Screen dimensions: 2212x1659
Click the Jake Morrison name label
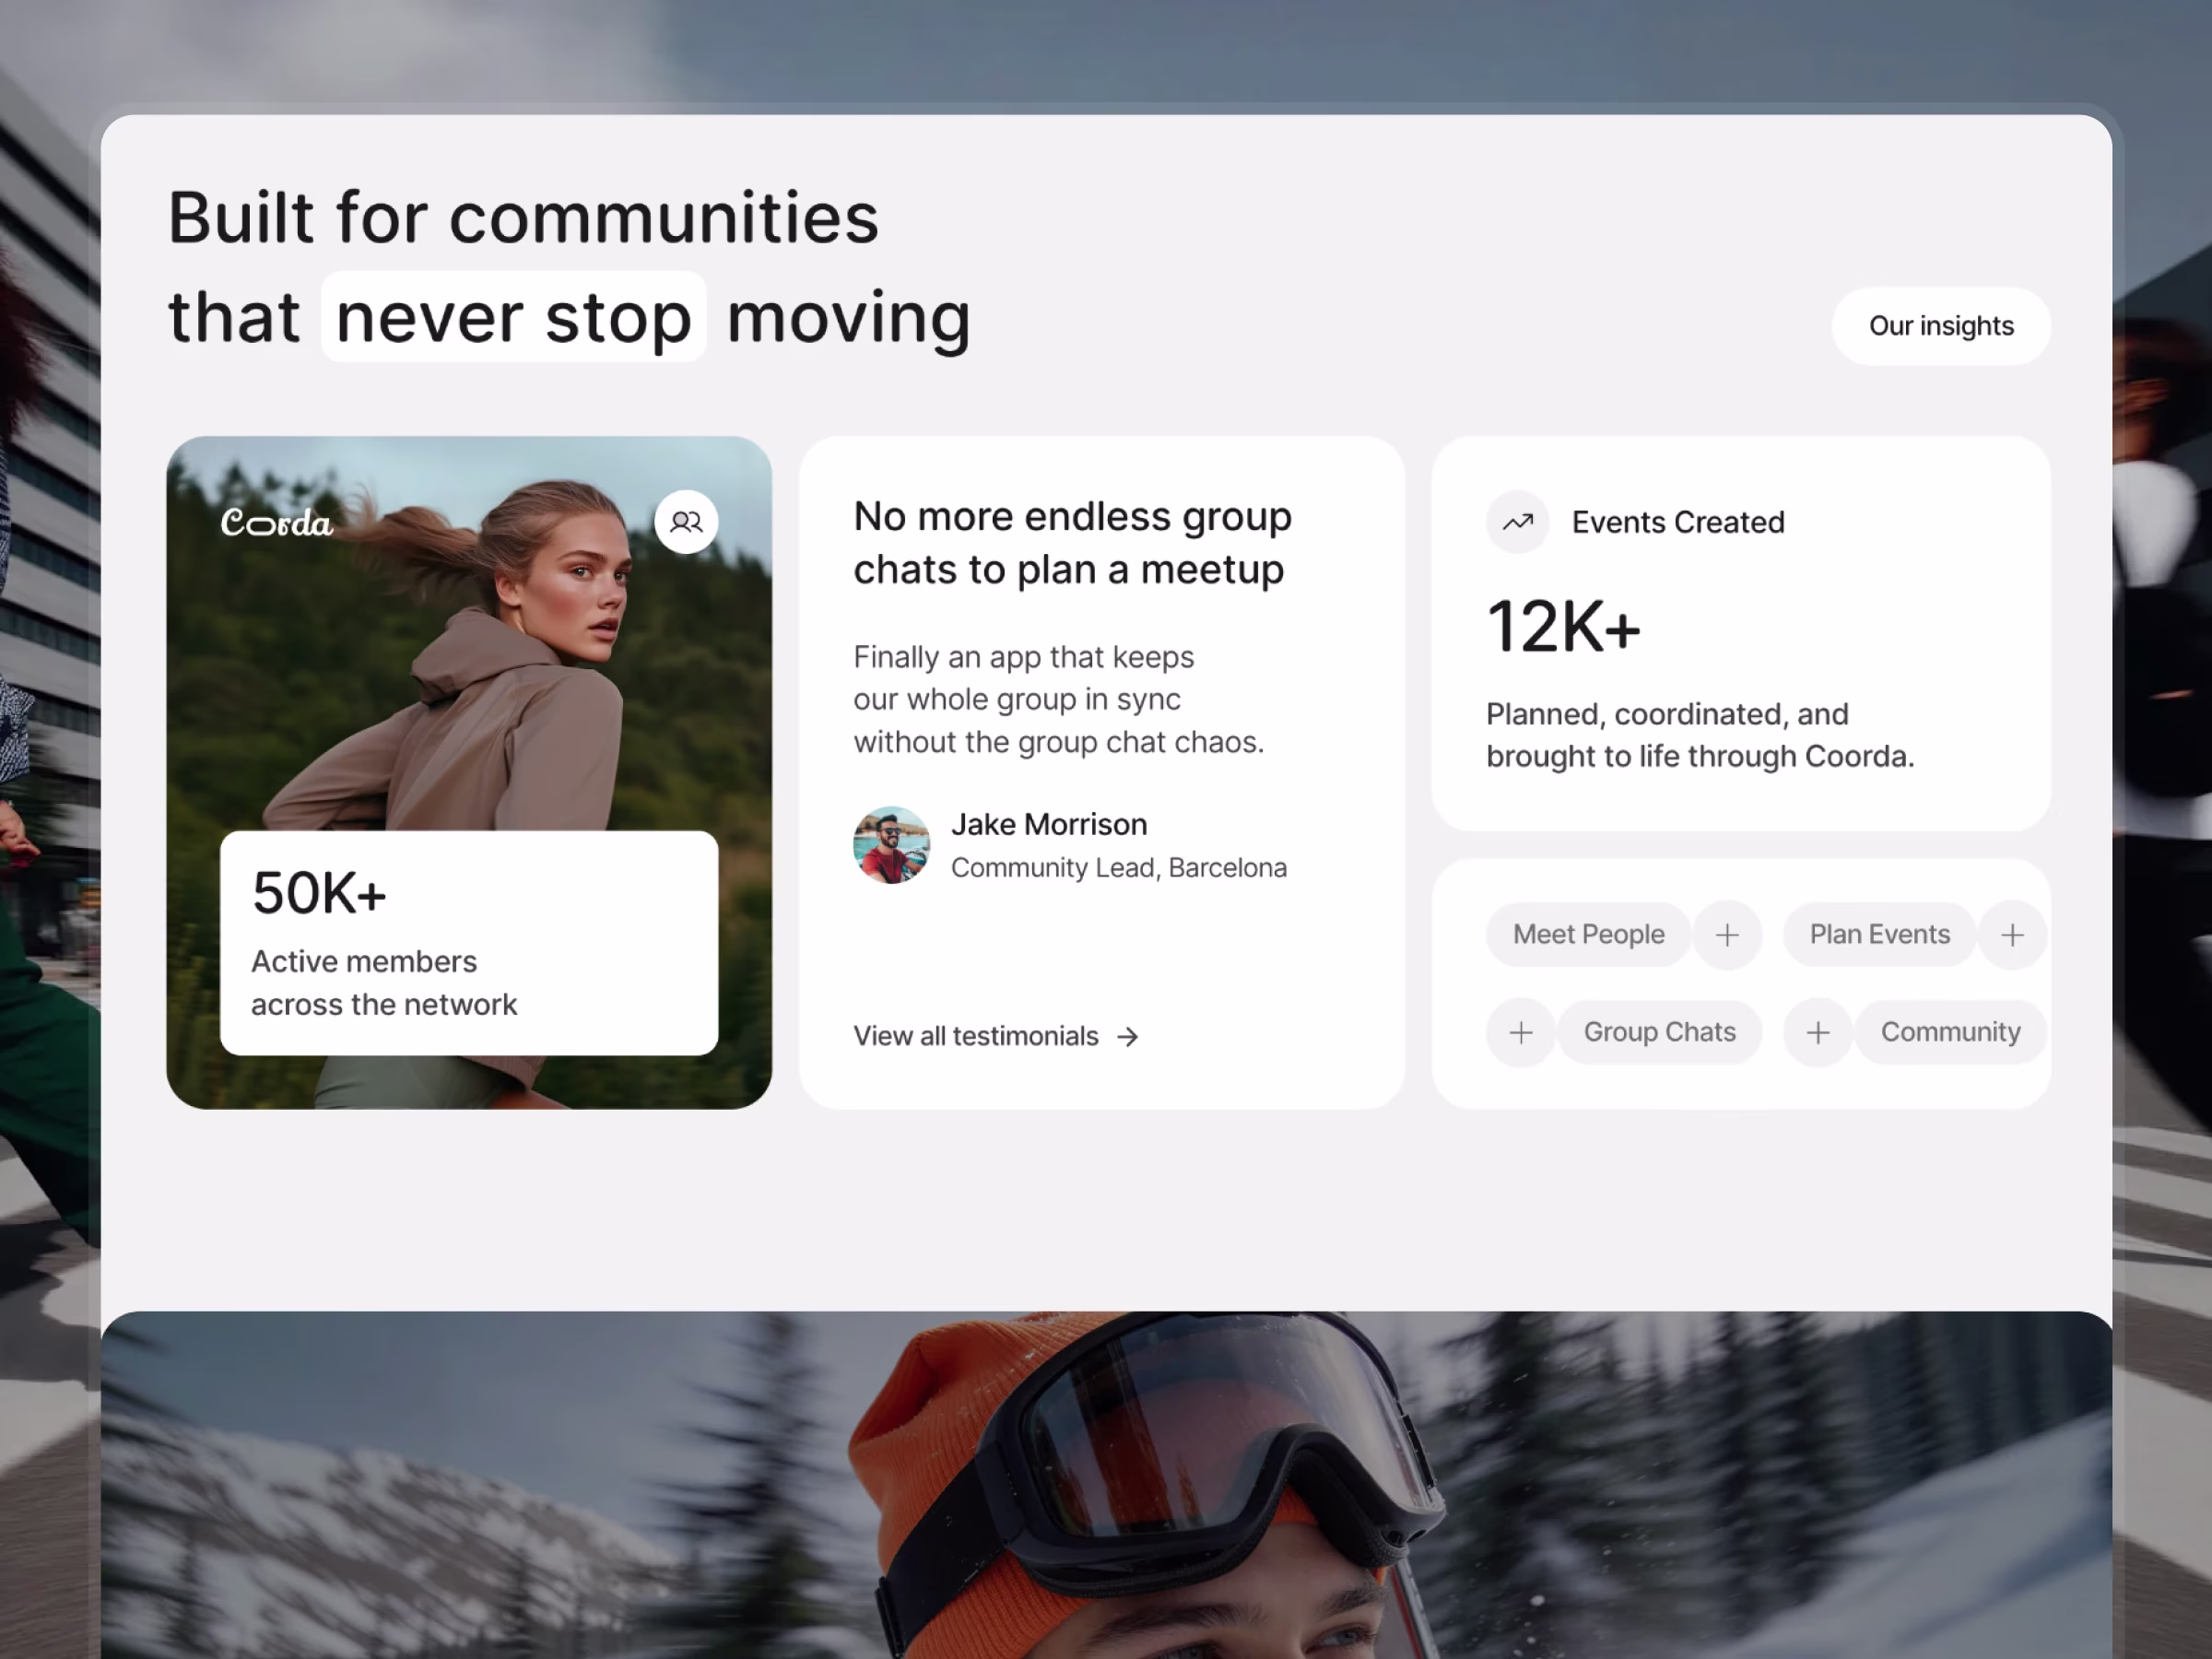(1049, 824)
